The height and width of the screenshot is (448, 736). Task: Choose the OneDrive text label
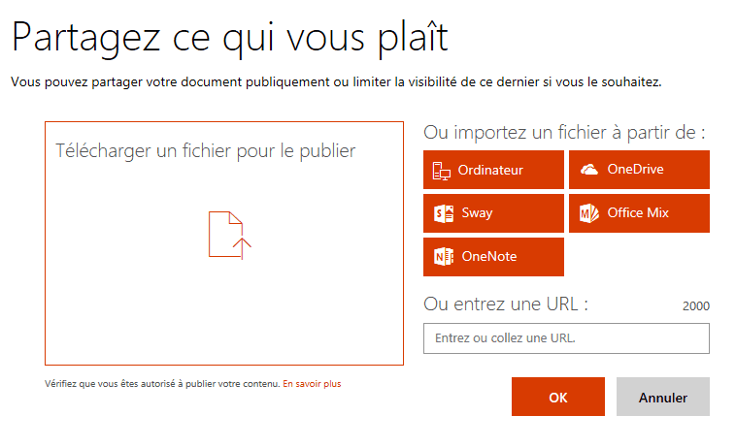coord(635,170)
